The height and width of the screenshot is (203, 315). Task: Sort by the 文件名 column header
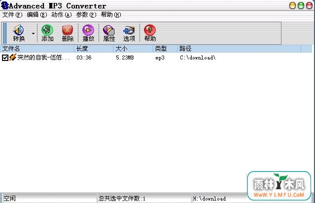click(x=37, y=49)
